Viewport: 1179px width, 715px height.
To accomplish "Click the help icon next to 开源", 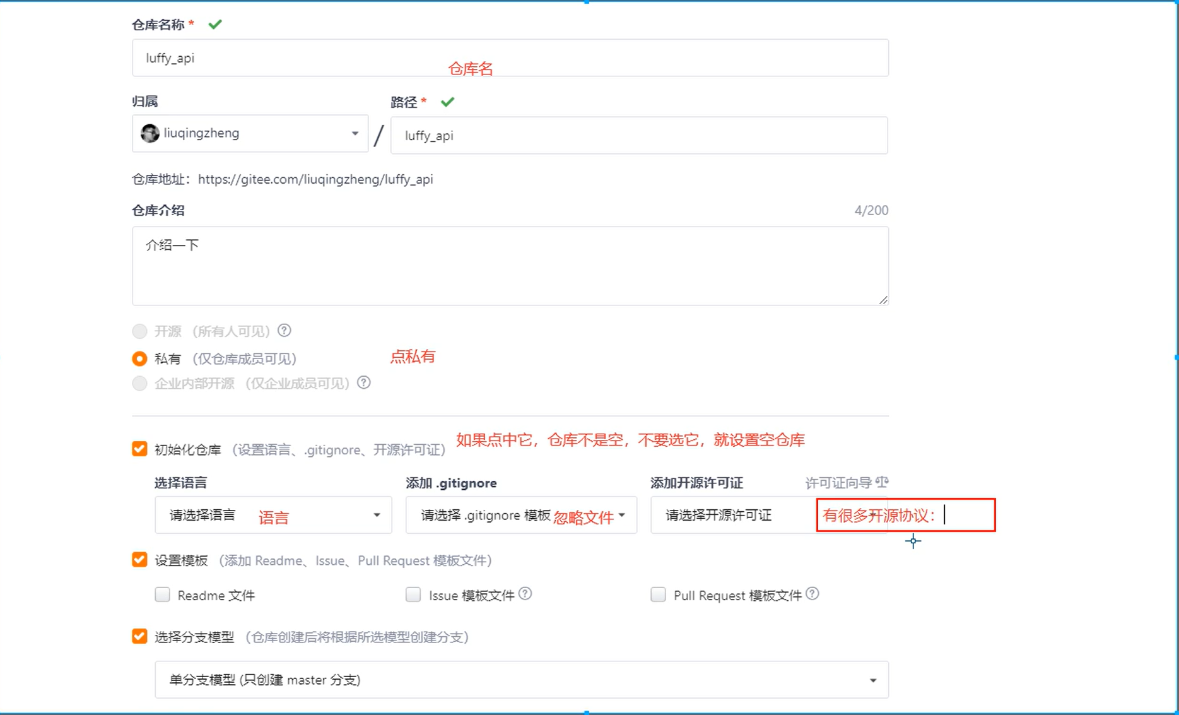I will click(284, 330).
